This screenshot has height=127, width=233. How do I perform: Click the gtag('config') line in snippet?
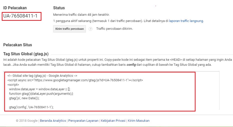click(x=31, y=107)
